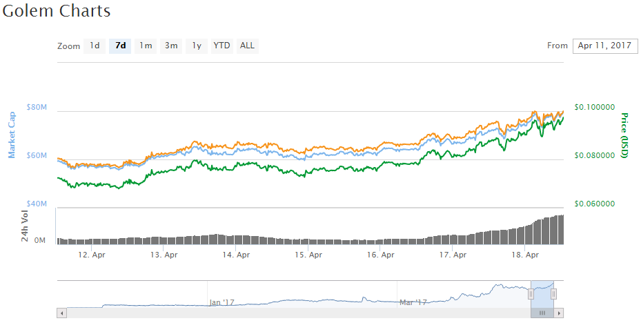Viewport: 641px width, 323px height.
Task: Click the Zoom label text
Action: click(69, 46)
